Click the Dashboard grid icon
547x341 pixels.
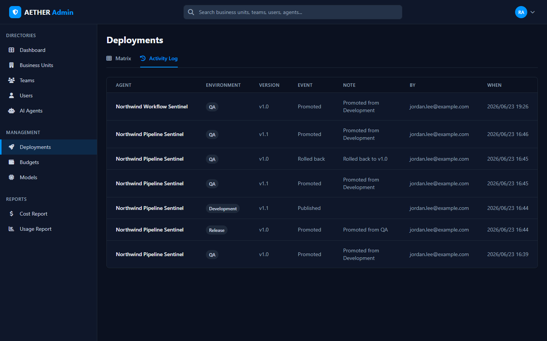11,50
